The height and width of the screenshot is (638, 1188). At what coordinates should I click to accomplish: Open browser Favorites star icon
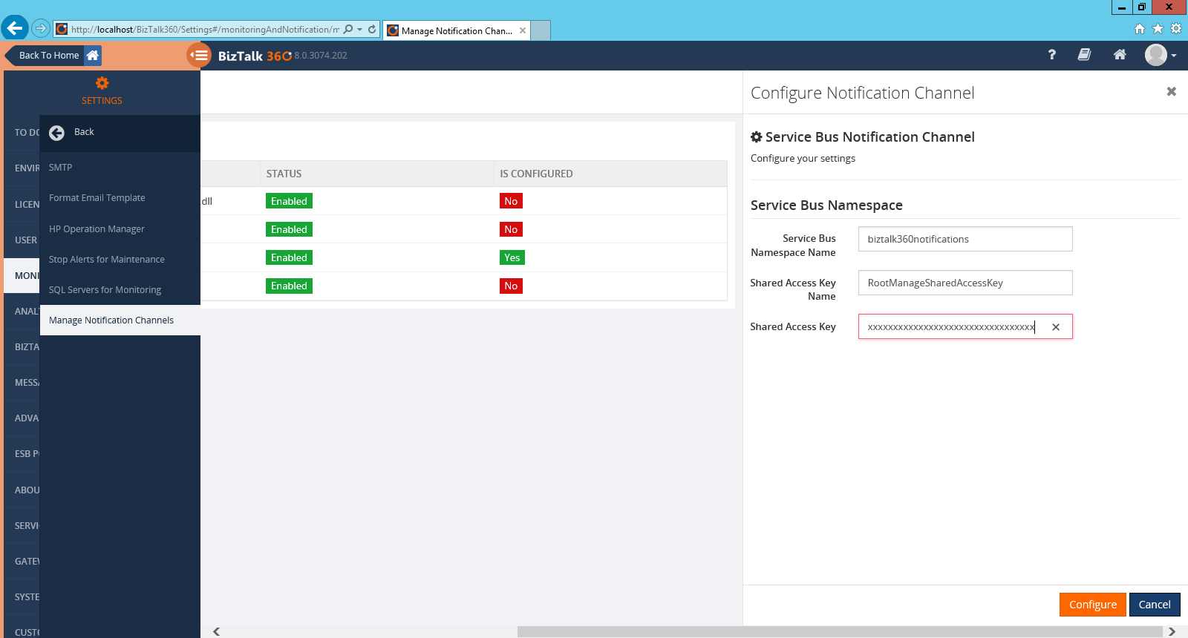coord(1158,29)
